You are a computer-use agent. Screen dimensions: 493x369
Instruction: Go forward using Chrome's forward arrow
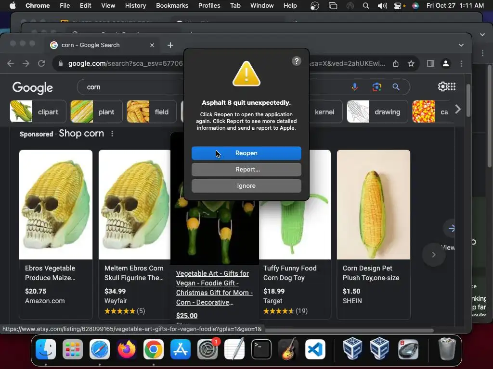[26, 64]
